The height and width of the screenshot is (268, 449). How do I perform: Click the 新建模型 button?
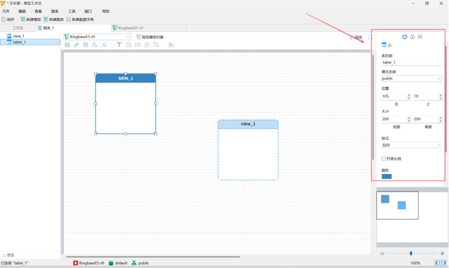click(x=30, y=19)
